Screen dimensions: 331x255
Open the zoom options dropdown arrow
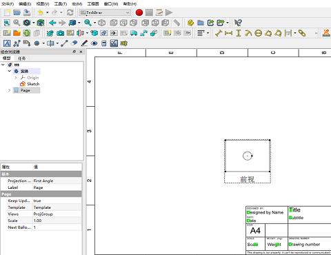[x=94, y=23]
